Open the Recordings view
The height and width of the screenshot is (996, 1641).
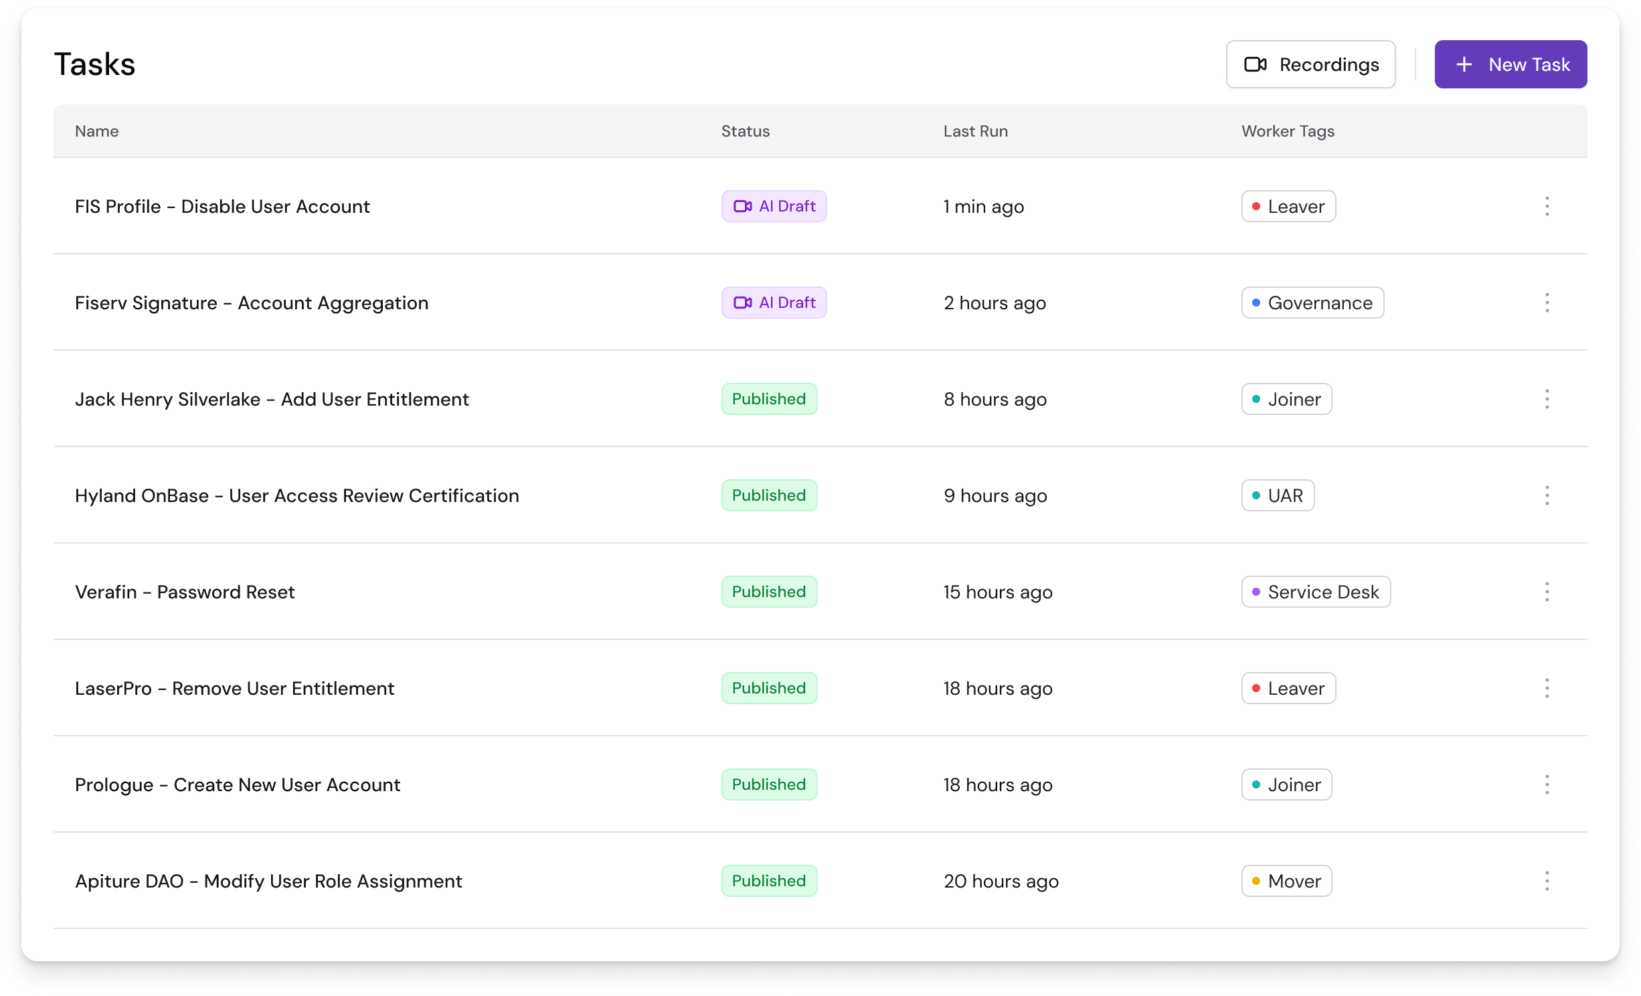1310,64
